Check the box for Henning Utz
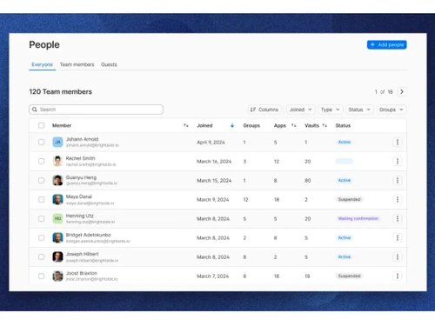 (x=42, y=218)
